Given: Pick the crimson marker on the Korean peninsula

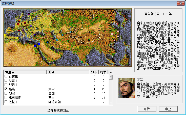Looking at the screenshot, I should pos(118,24).
